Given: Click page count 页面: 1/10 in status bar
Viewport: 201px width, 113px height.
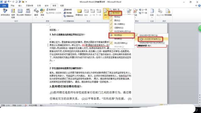Looking at the screenshot, I should 5,105.
